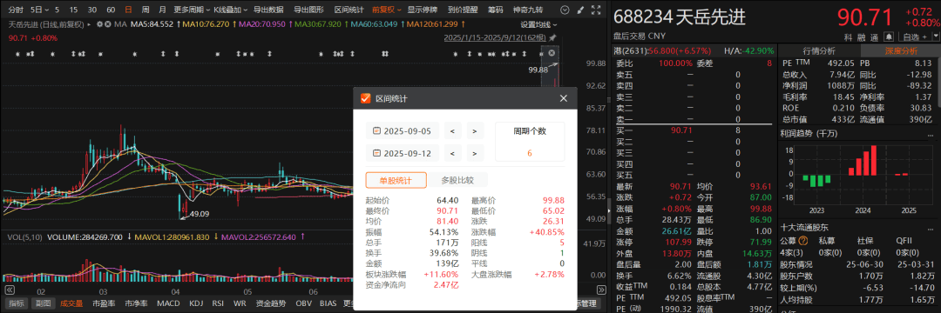Select the MACD indicator

[x=168, y=303]
